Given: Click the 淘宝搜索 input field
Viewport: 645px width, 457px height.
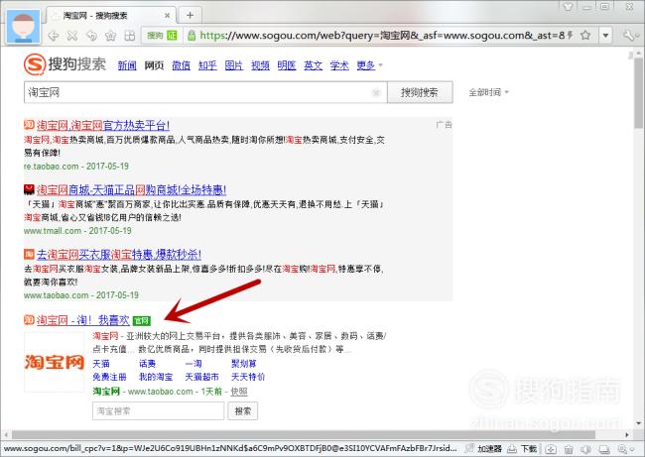Looking at the screenshot, I should (x=159, y=411).
